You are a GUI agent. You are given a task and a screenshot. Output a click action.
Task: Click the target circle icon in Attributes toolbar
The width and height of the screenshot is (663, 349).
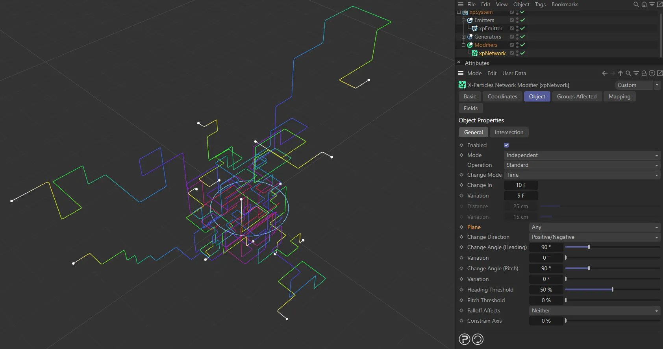(x=652, y=73)
